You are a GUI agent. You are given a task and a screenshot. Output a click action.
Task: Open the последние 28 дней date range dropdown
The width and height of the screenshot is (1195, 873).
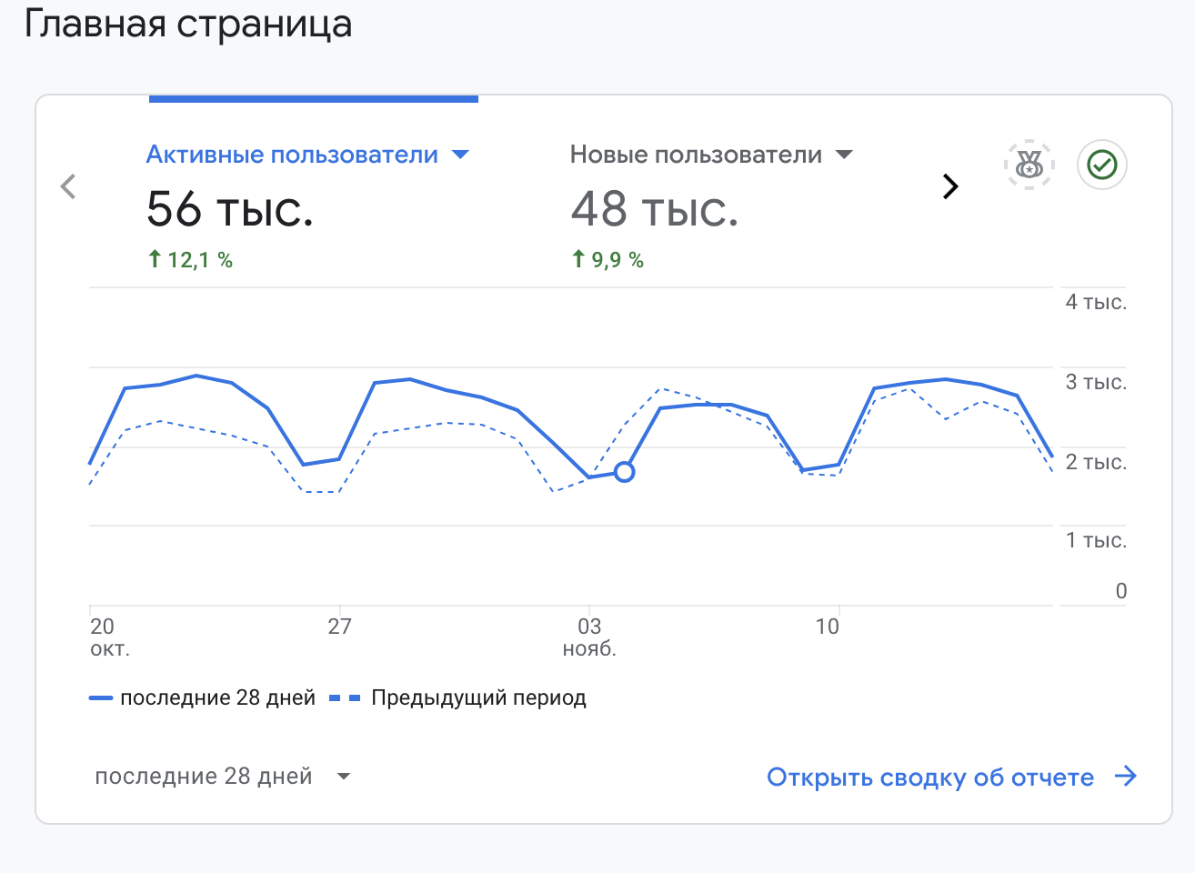pos(223,777)
